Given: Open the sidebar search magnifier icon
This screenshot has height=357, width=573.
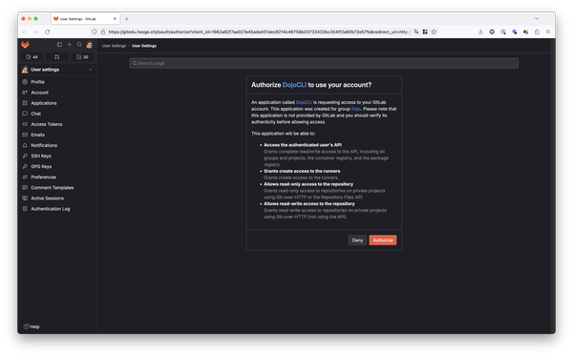Looking at the screenshot, I should (79, 45).
